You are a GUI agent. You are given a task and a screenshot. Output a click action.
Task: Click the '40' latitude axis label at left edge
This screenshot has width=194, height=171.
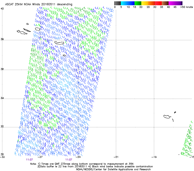pos(2,9)
